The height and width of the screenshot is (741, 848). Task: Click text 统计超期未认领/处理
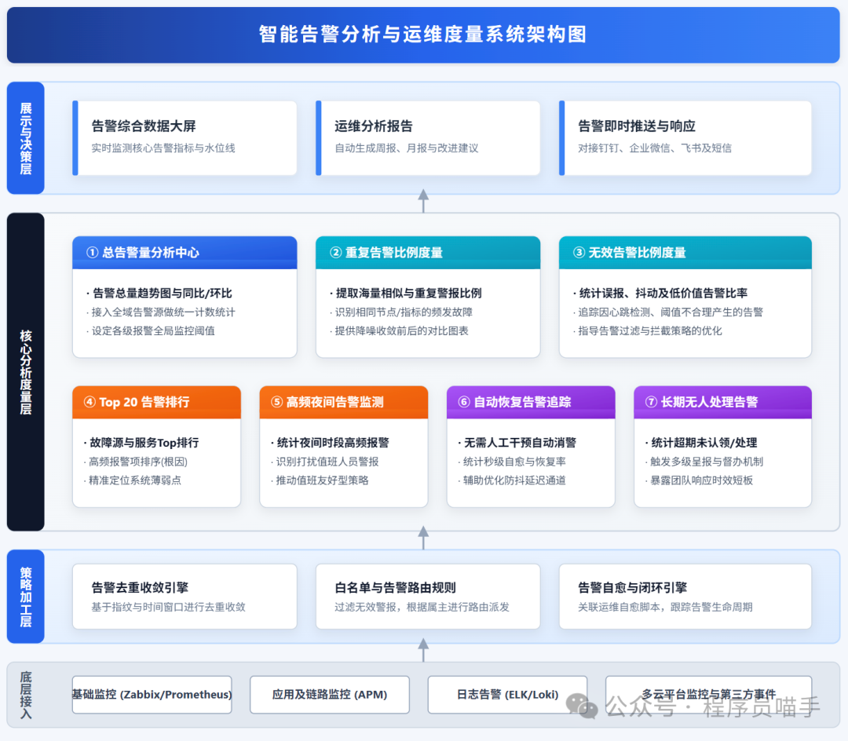point(704,443)
